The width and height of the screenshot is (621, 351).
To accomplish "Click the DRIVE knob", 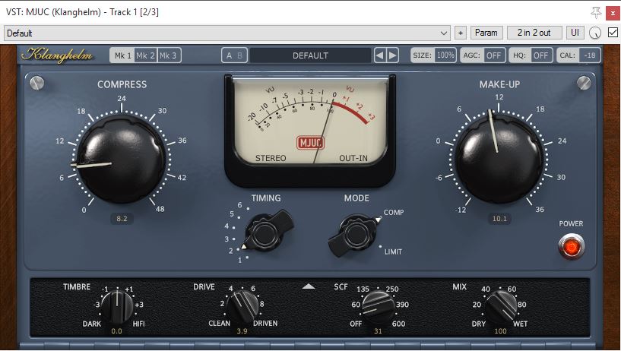I will coord(242,307).
